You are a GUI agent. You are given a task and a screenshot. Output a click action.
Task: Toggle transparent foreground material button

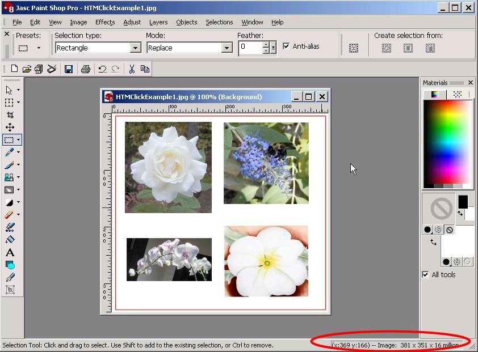[x=449, y=230]
